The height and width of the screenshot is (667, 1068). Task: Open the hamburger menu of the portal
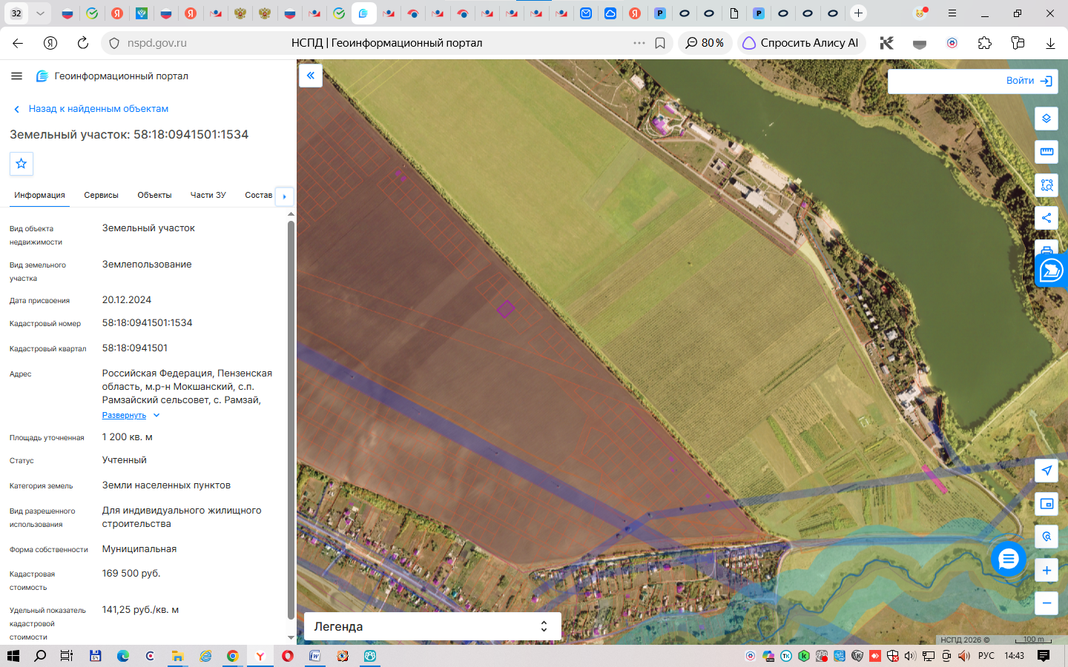coord(17,76)
